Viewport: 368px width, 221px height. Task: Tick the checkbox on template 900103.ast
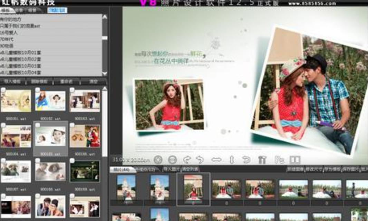pos(72,90)
